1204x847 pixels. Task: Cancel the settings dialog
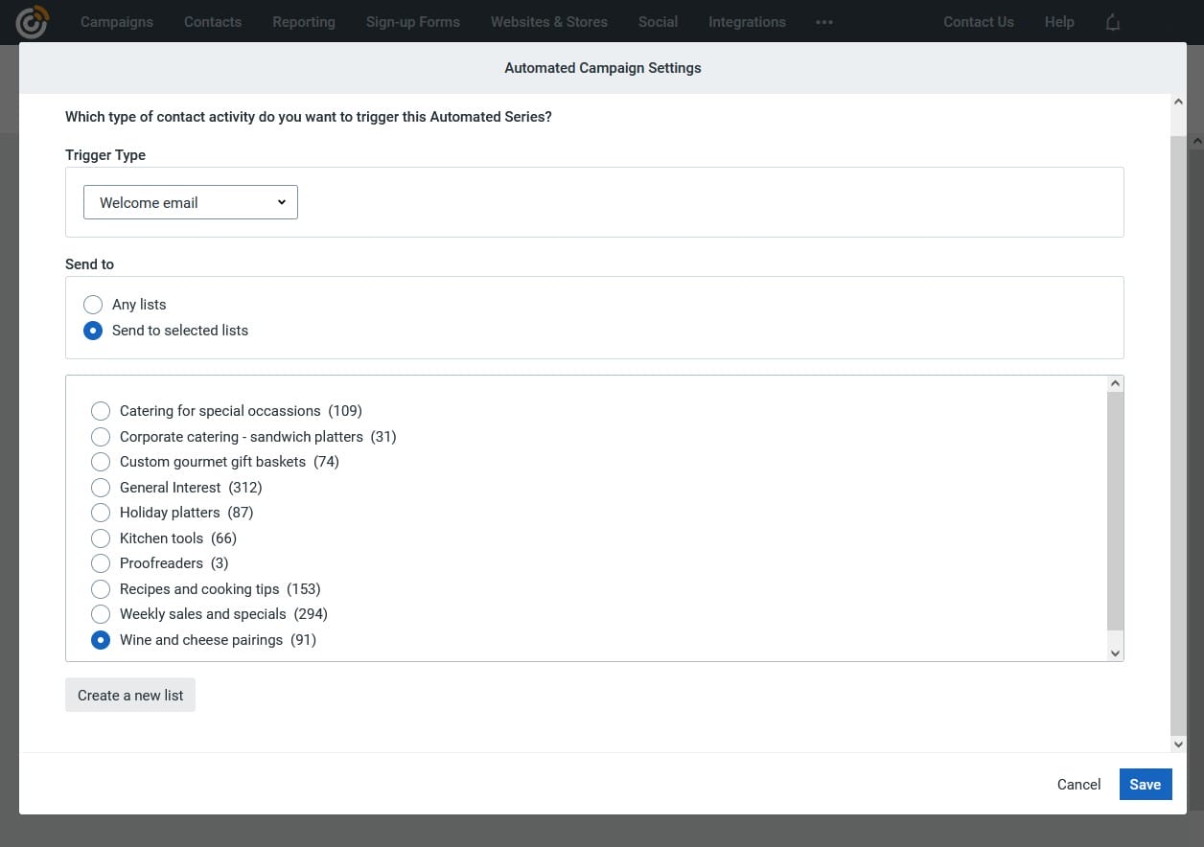coord(1078,784)
